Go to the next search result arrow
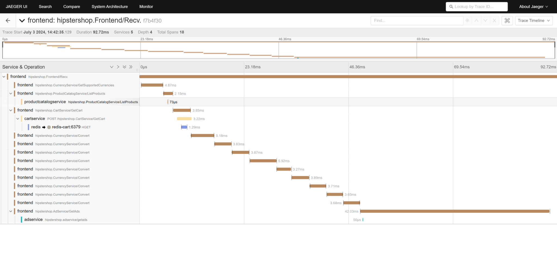 [485, 21]
